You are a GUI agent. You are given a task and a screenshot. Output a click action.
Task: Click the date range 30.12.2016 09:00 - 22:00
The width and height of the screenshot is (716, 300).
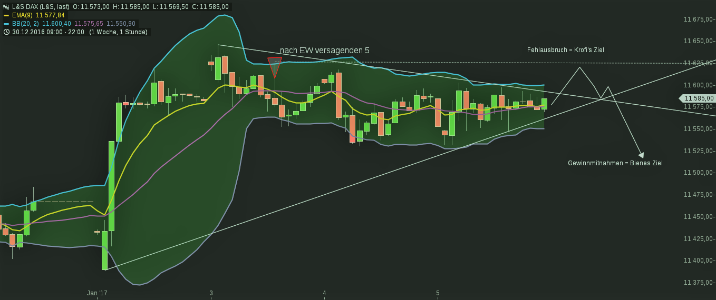48,32
